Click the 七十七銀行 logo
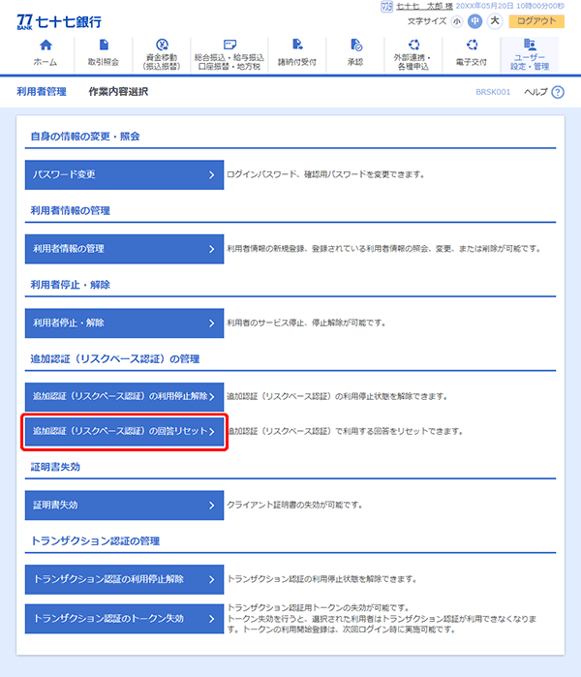Screen dimensions: 581x677 (x=58, y=20)
